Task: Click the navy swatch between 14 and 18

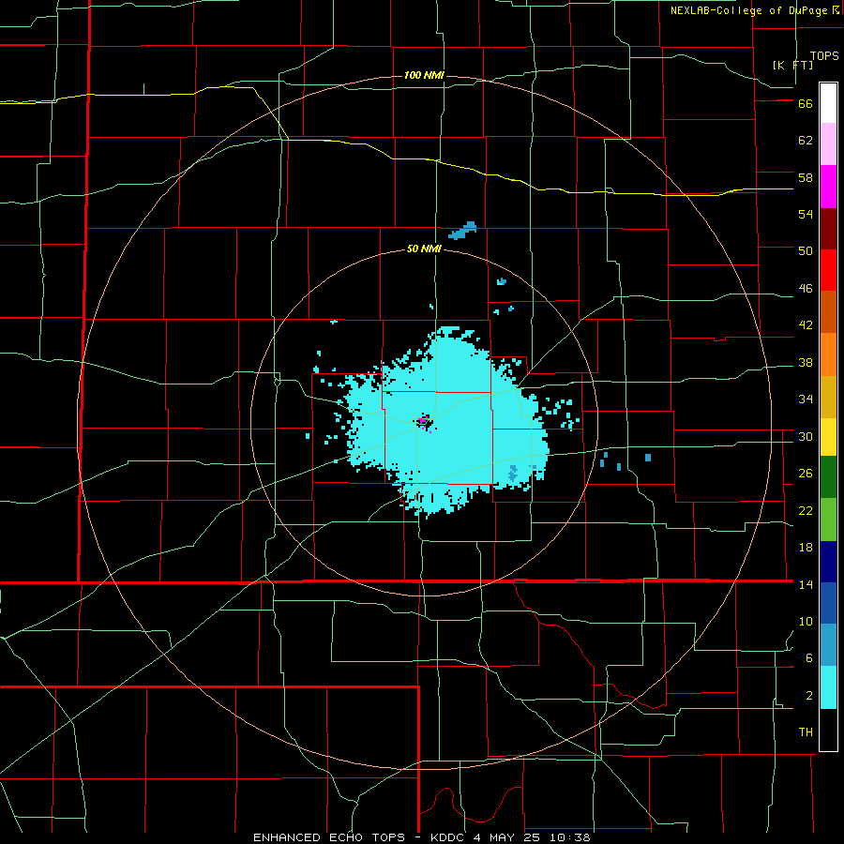Action: tap(828, 562)
